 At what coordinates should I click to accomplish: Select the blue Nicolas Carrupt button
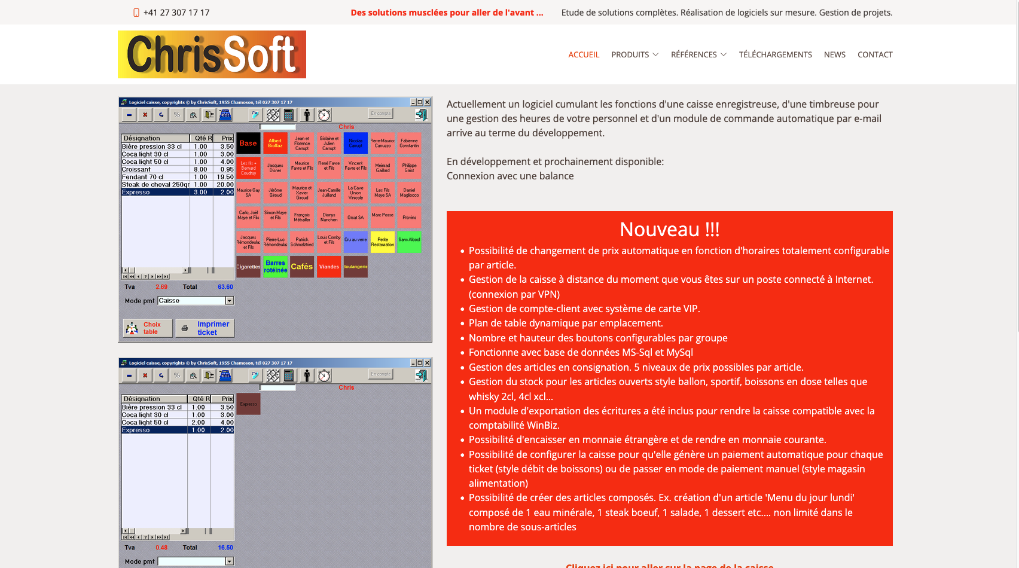356,143
